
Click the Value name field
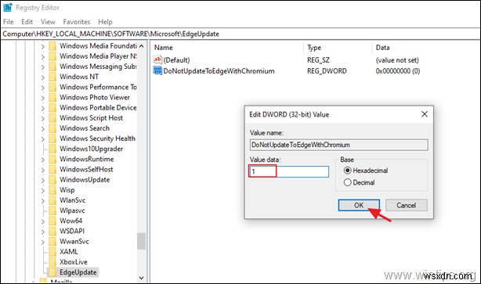click(338, 145)
